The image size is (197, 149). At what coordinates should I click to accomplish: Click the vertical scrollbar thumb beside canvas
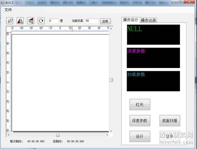pos(111,80)
